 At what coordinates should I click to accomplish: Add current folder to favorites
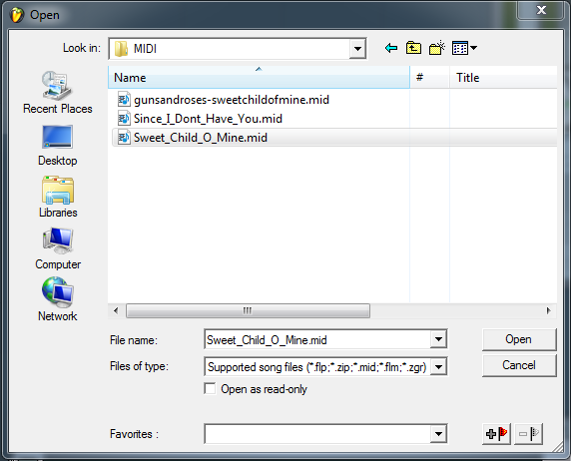tap(496, 434)
